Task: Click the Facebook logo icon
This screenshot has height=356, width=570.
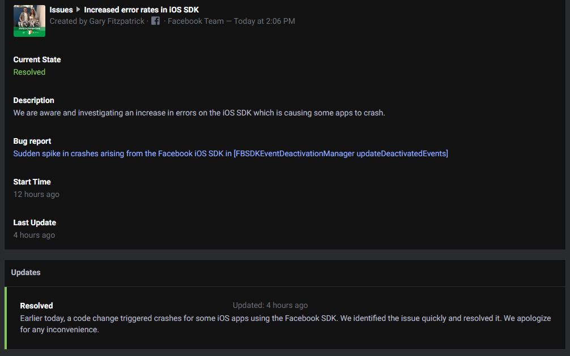Action: click(x=155, y=21)
